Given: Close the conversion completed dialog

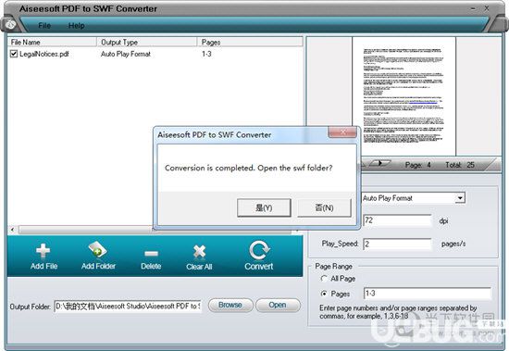Looking at the screenshot, I should (x=342, y=132).
